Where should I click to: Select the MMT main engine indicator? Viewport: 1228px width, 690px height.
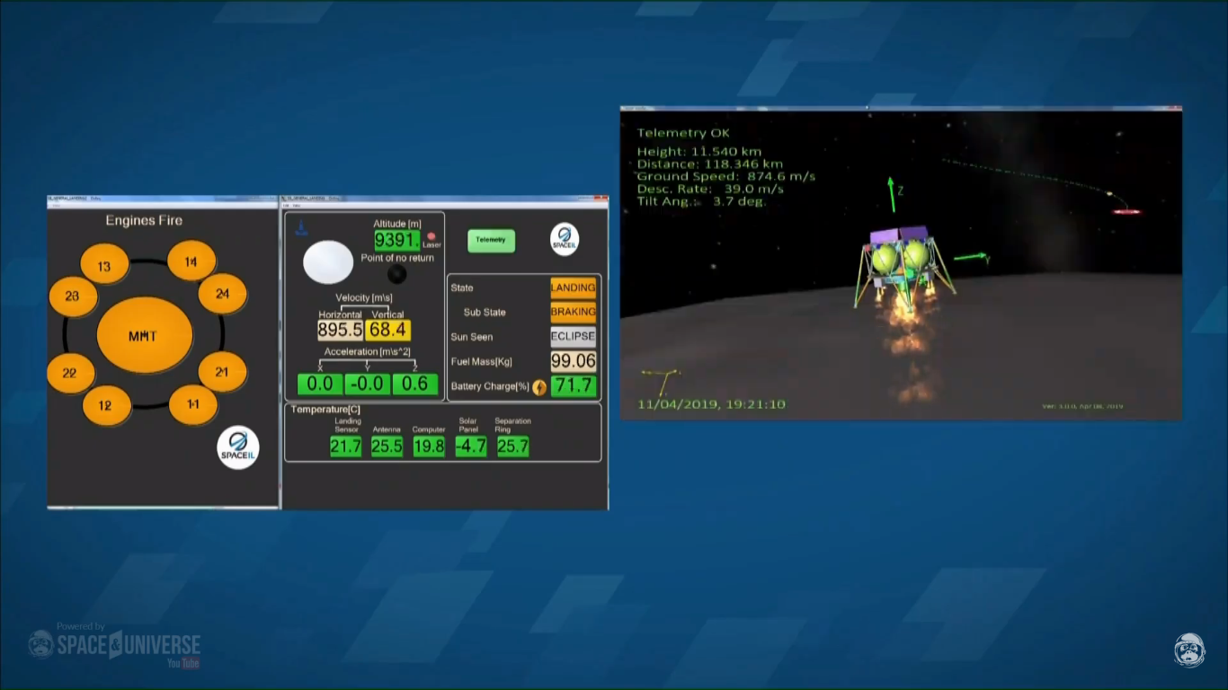pyautogui.click(x=144, y=336)
